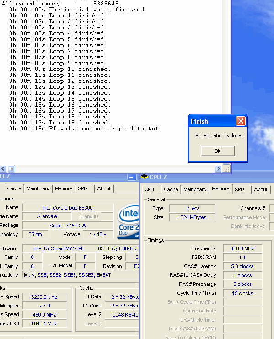The width and height of the screenshot is (274, 339).
Task: Click processor name Intel Core 2 Duo E6300
Action: (x=68, y=208)
